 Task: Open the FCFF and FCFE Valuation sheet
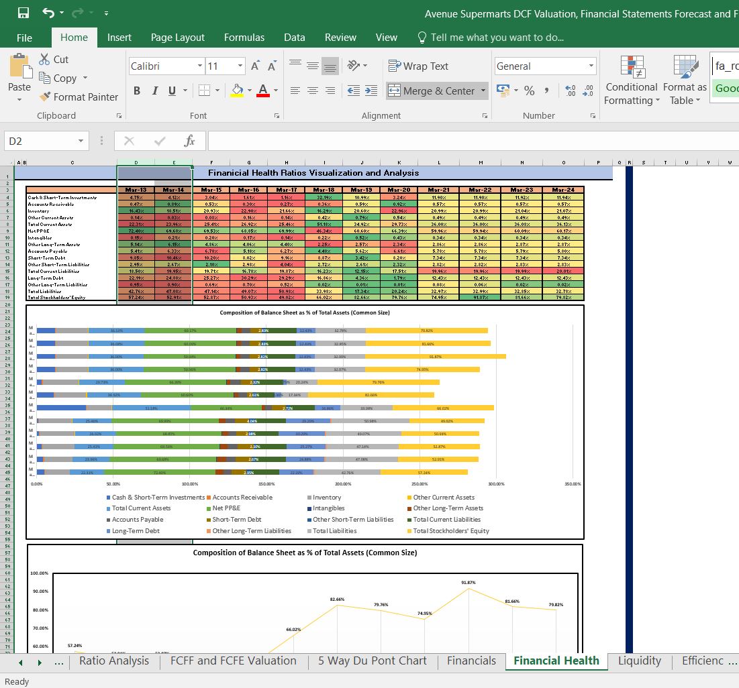tap(234, 661)
